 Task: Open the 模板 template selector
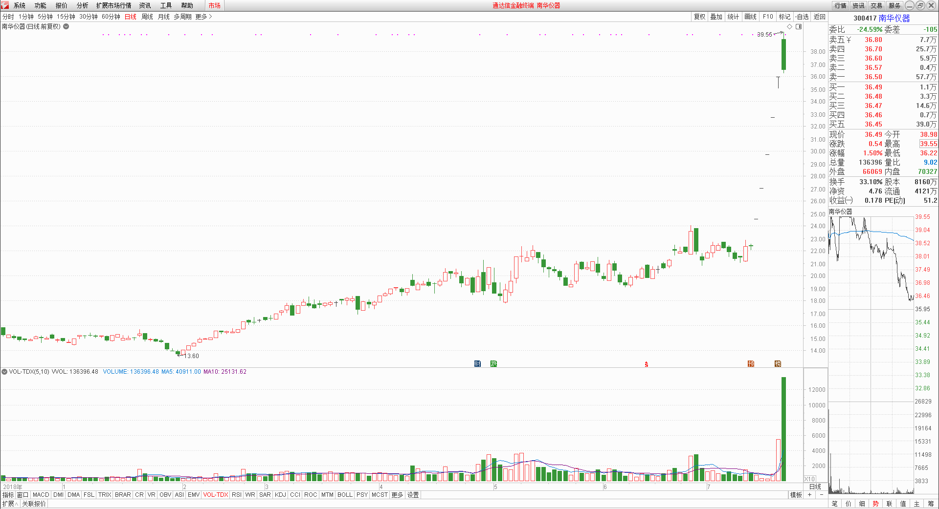click(796, 495)
